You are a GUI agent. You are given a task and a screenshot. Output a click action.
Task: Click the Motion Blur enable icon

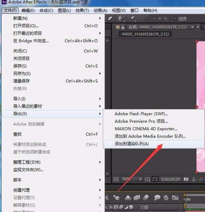click(x=146, y=198)
